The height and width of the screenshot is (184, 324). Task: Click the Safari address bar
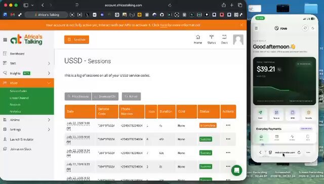click(x=124, y=5)
